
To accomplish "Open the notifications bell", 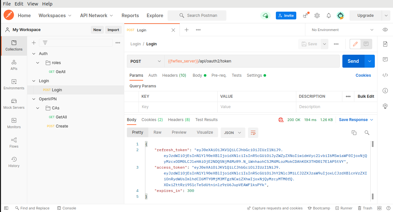I will (x=329, y=16).
